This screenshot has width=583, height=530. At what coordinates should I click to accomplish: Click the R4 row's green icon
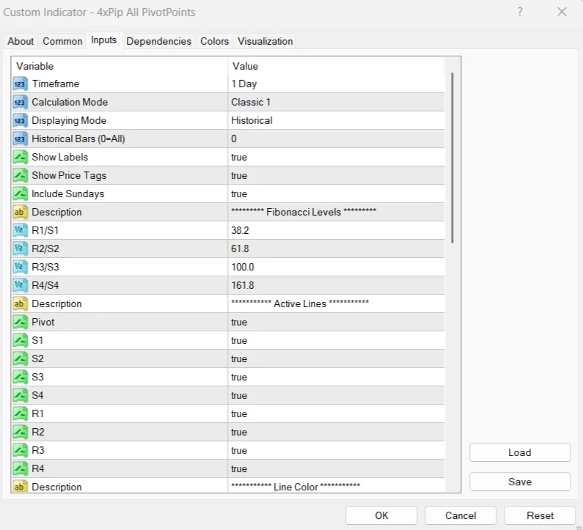pyautogui.click(x=20, y=468)
